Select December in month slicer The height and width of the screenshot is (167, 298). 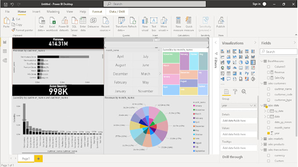coord(121,74)
